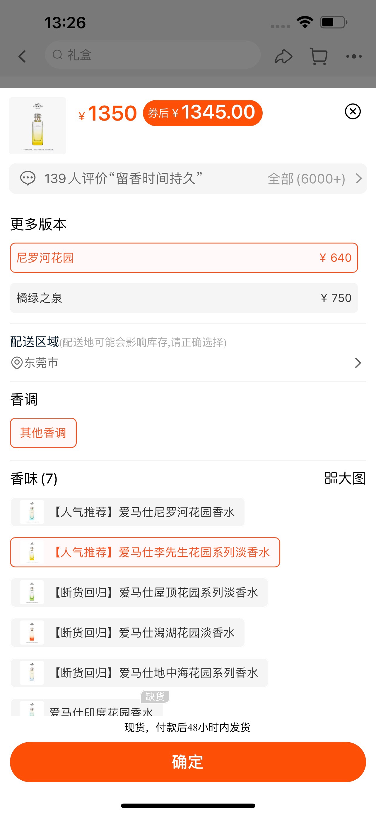The image size is (376, 815).
Task: Select the 其他香调 fragrance note
Action: coord(43,432)
